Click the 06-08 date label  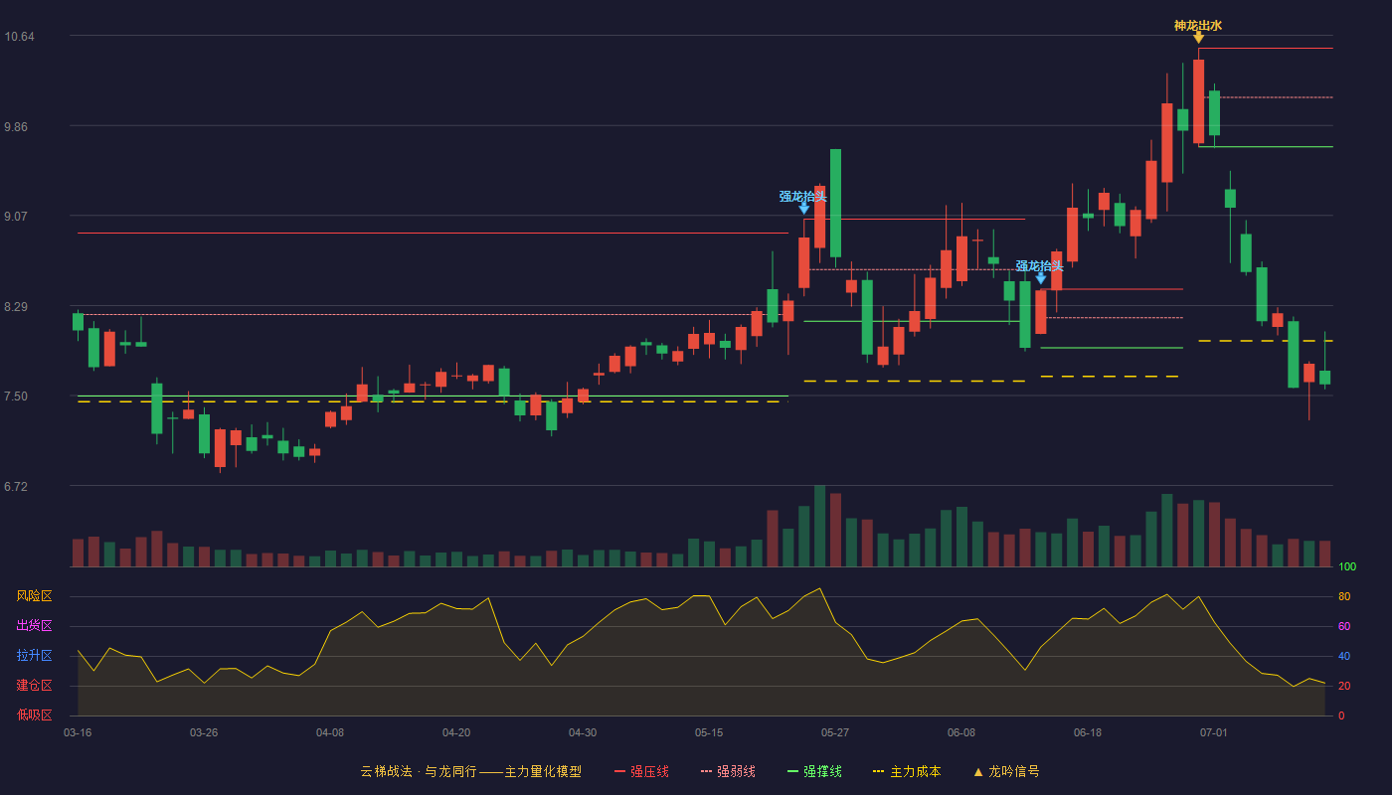tap(961, 732)
